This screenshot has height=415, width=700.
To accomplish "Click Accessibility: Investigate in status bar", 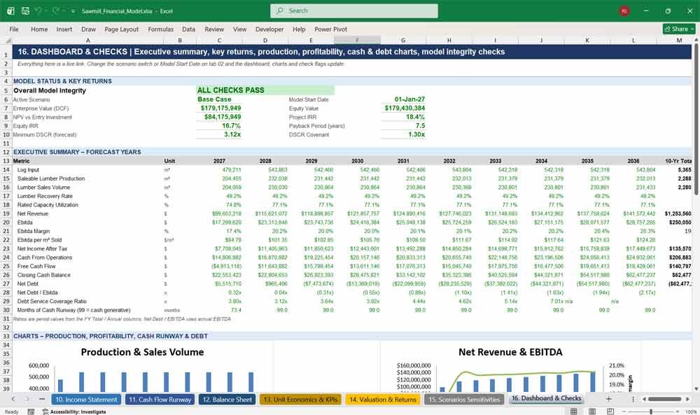I will coord(74,412).
